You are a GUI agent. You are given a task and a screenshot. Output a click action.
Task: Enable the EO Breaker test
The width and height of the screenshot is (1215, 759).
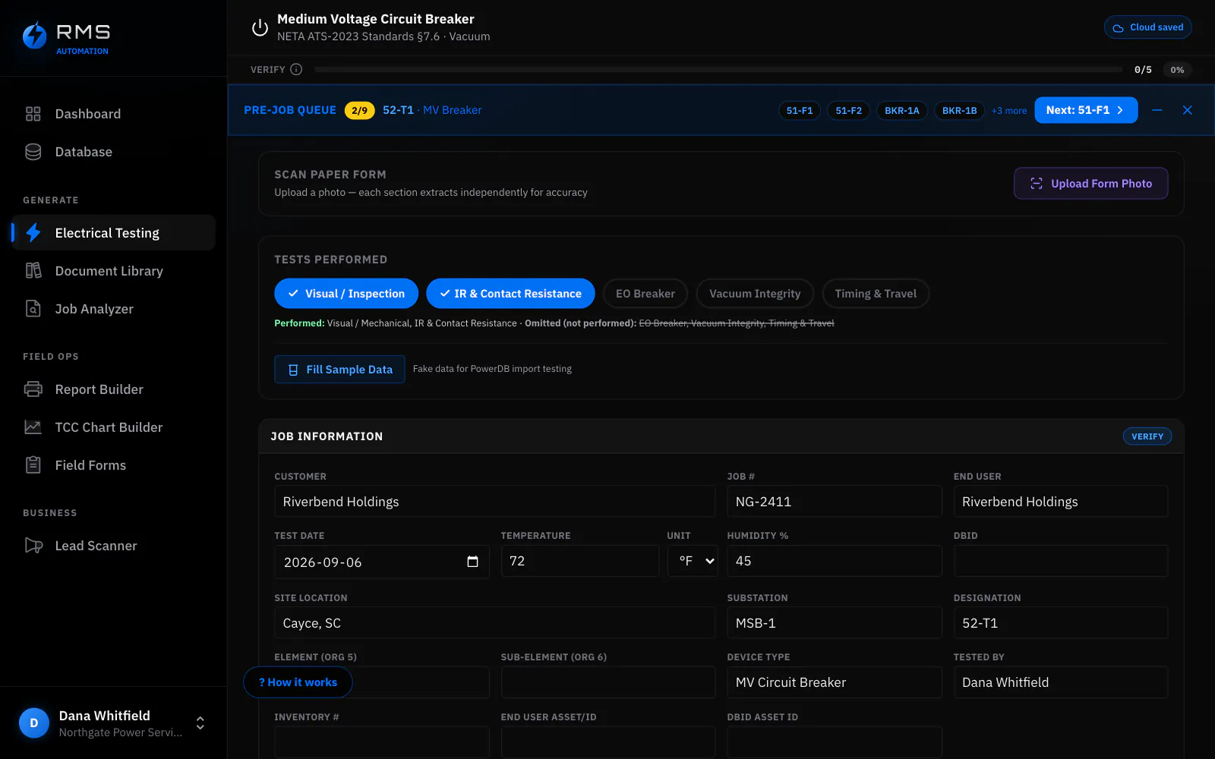coord(645,294)
